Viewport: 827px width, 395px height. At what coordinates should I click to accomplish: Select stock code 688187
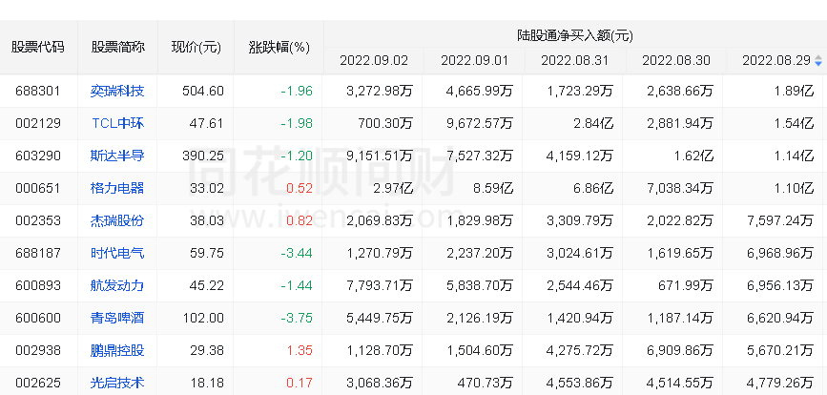(x=37, y=253)
